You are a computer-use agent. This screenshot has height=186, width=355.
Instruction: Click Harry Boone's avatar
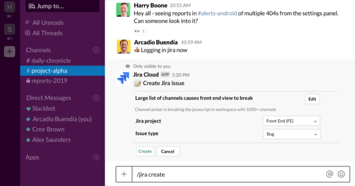tap(123, 10)
